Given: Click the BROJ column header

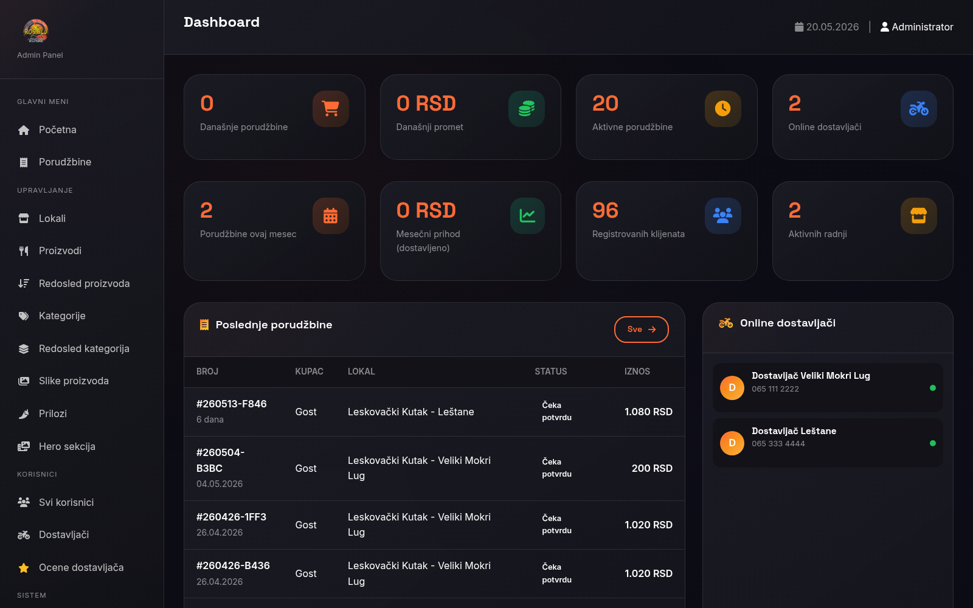Looking at the screenshot, I should pyautogui.click(x=207, y=371).
